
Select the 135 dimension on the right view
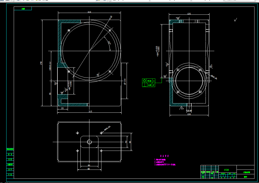(x=189, y=14)
